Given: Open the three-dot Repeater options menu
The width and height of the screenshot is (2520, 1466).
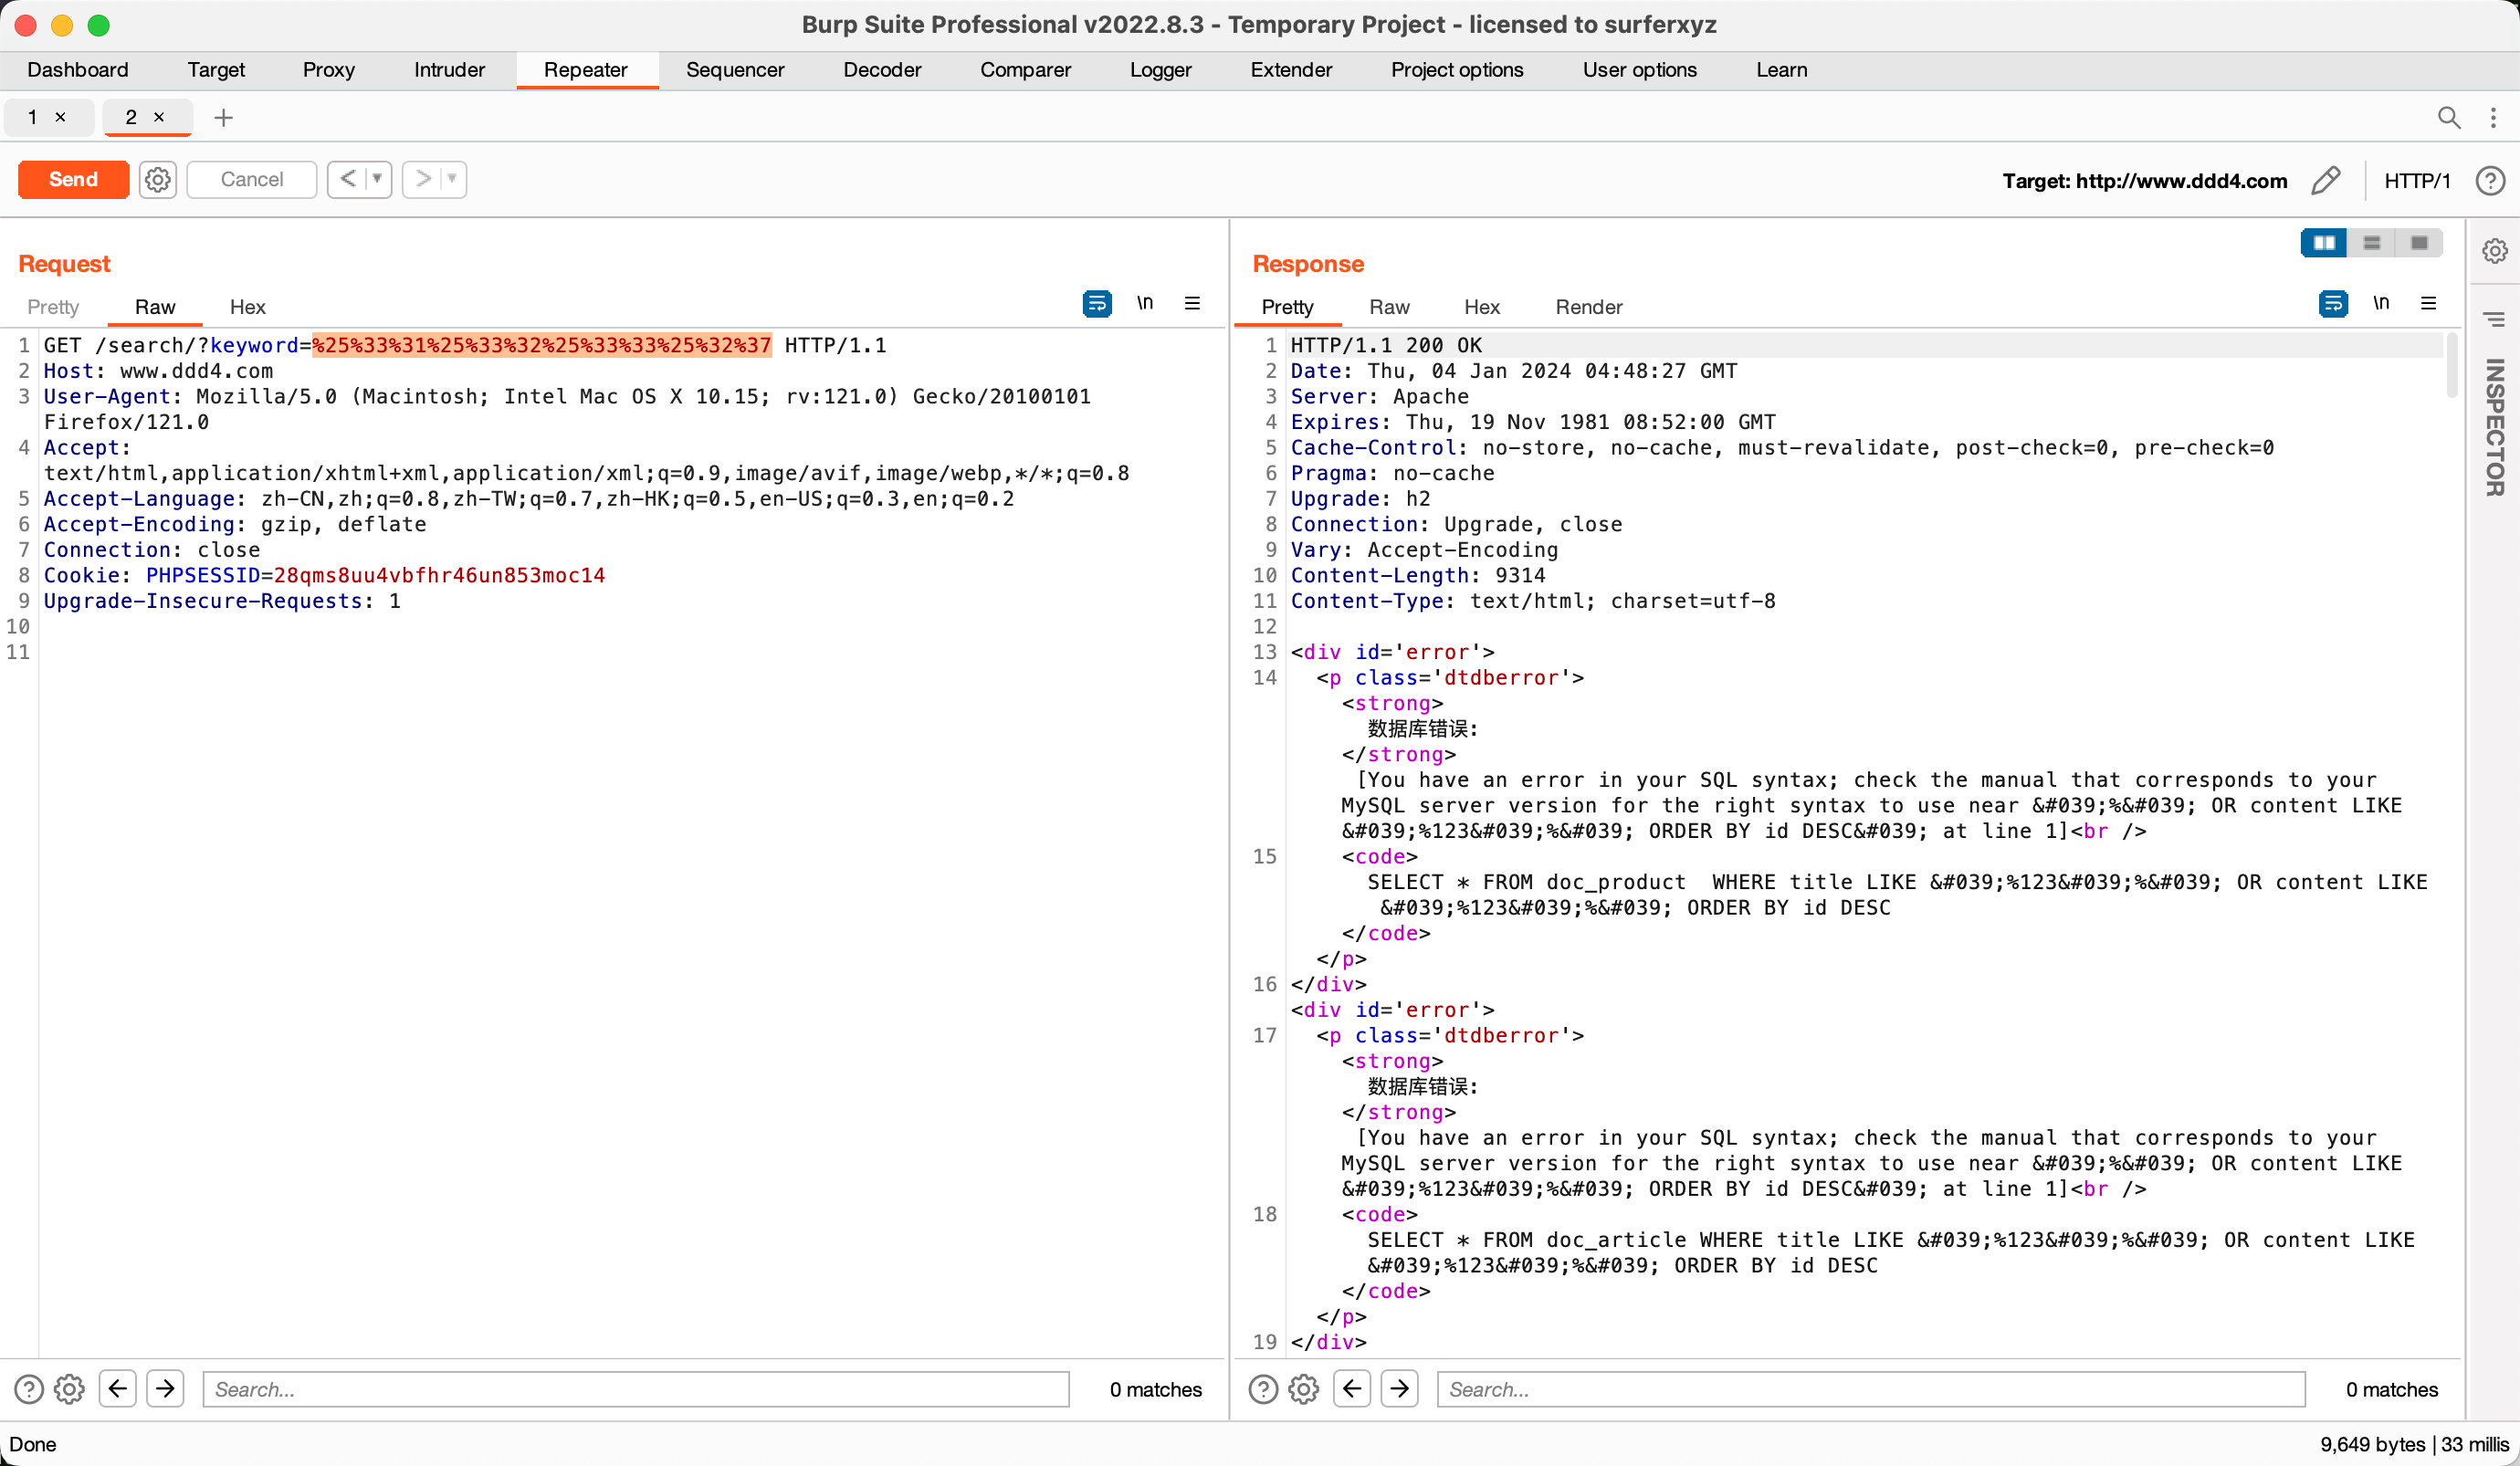Looking at the screenshot, I should 2493,118.
